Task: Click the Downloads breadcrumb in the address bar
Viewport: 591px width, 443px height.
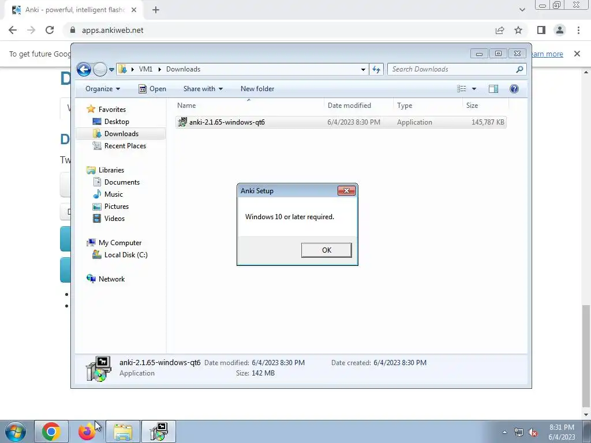Action: click(183, 69)
